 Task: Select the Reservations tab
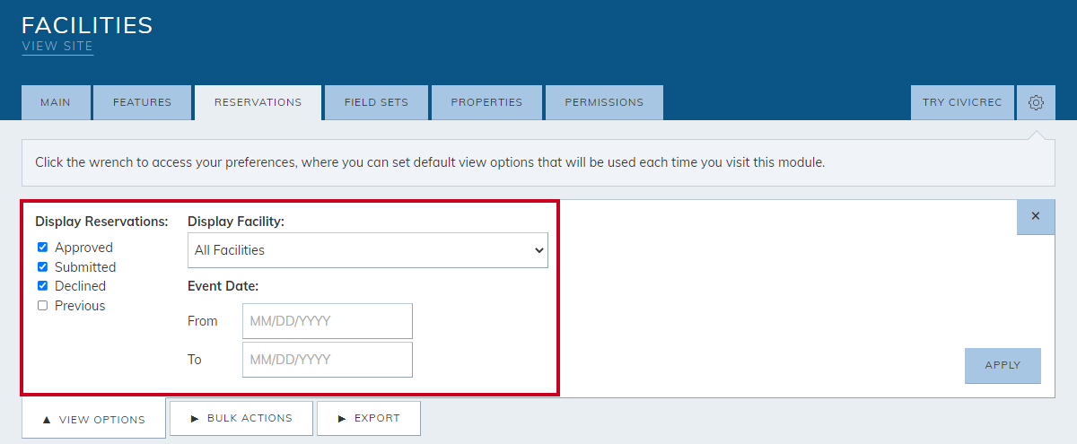tap(258, 103)
